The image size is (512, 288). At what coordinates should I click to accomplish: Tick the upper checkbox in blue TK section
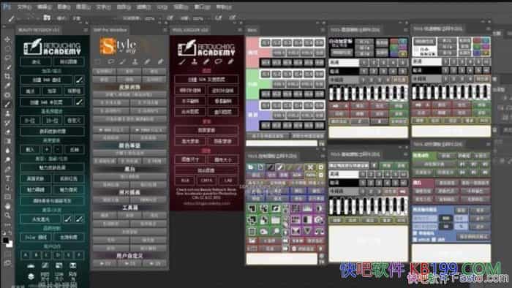415,233
